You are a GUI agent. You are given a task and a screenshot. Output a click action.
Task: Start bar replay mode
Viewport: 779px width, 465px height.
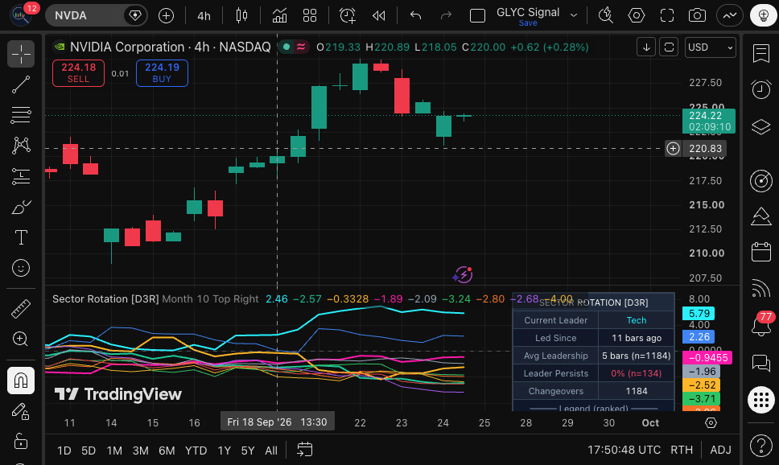378,15
